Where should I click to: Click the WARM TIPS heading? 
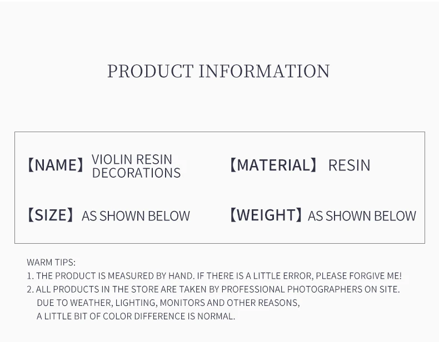tap(51, 262)
